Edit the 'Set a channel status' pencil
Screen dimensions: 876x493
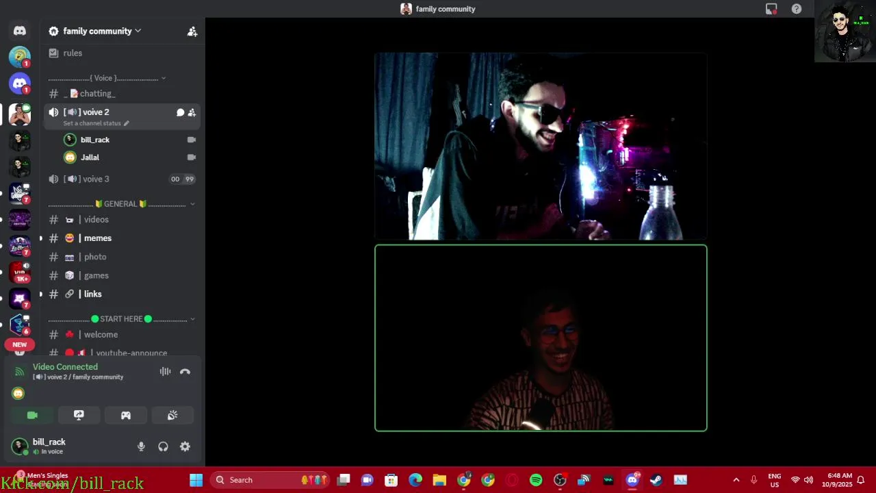coord(126,123)
